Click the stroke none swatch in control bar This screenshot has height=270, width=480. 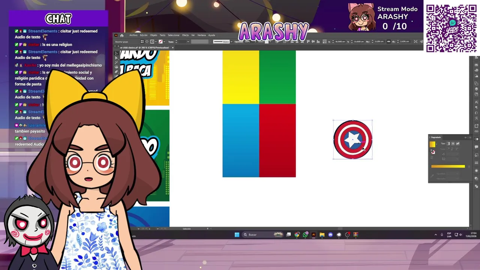(160, 42)
